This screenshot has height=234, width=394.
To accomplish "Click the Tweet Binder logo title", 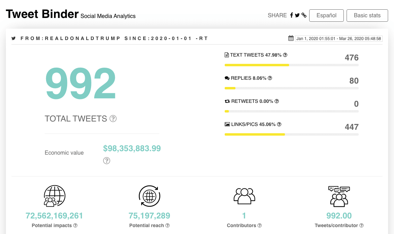I will click(42, 14).
